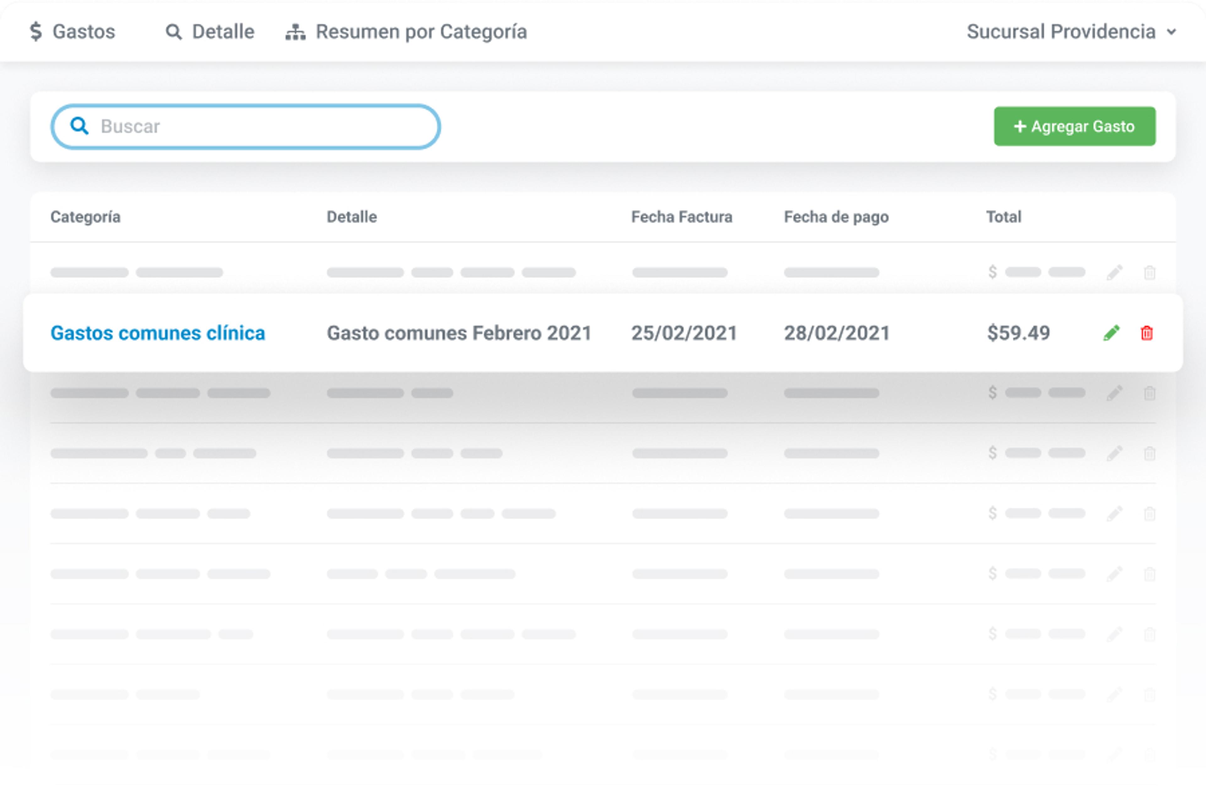
Task: Click the hierarchy icon beside Resumen por Categoría
Action: pos(295,32)
